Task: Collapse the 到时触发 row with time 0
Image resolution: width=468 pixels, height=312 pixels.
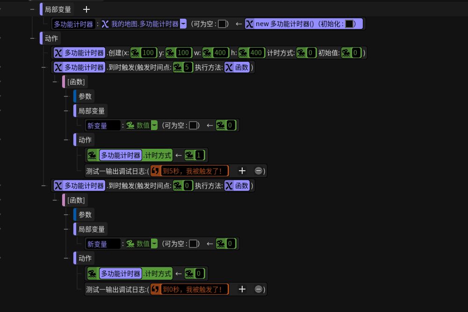Action: [44, 186]
